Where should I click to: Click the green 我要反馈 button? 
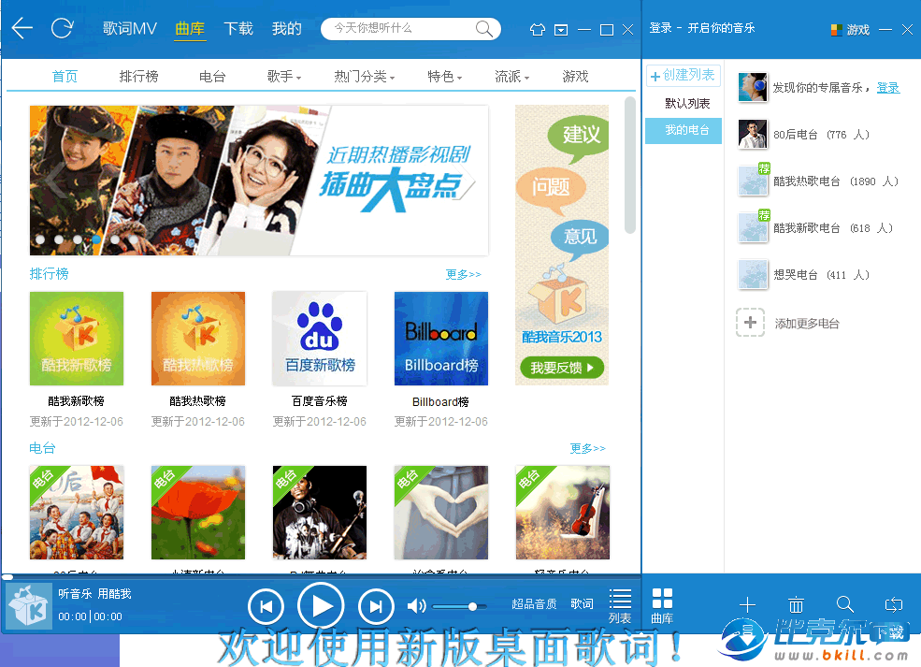tap(562, 368)
